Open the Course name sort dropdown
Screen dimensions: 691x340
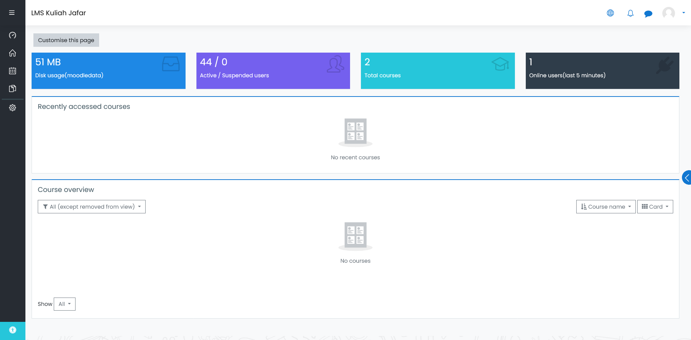tap(606, 207)
